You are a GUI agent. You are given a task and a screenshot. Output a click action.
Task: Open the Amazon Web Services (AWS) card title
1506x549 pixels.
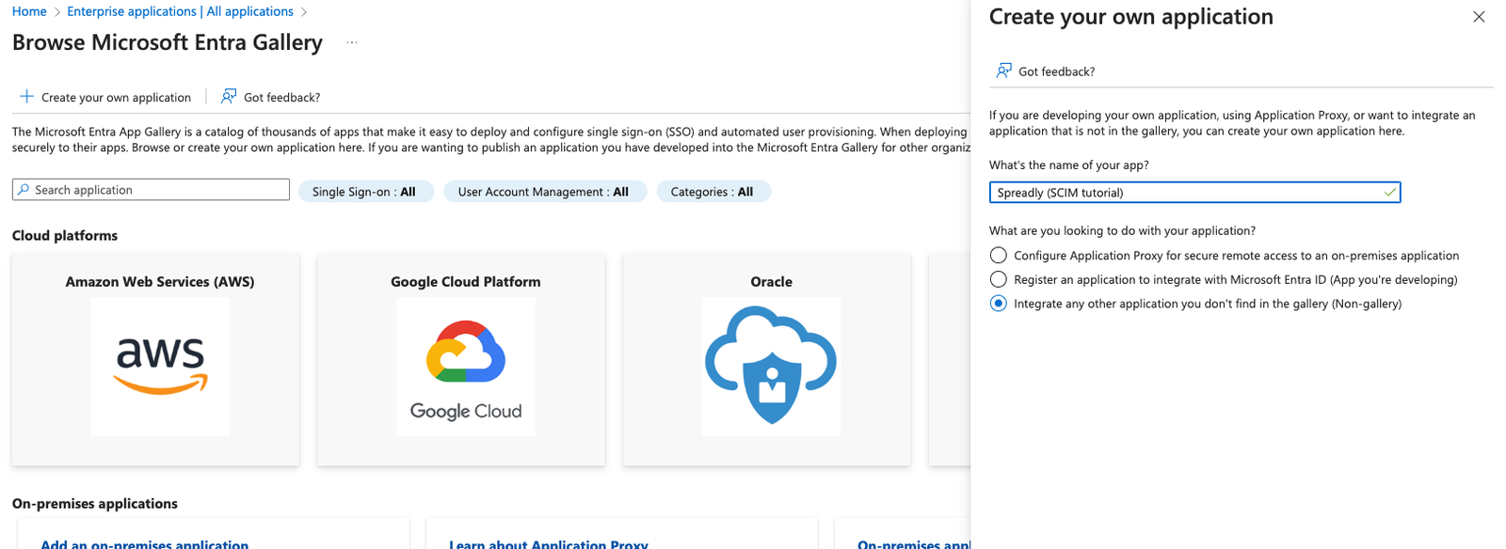coord(160,282)
